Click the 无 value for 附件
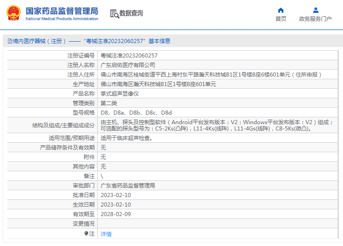This screenshot has height=246, width=343. coord(103,157)
